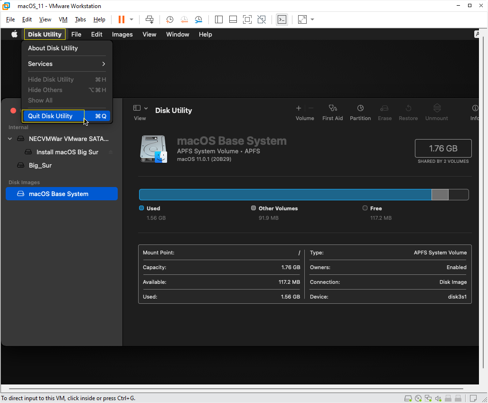The image size is (488, 403).
Task: Click Send Ctrl+Alt+Del icon in VMware toolbar
Action: click(150, 19)
